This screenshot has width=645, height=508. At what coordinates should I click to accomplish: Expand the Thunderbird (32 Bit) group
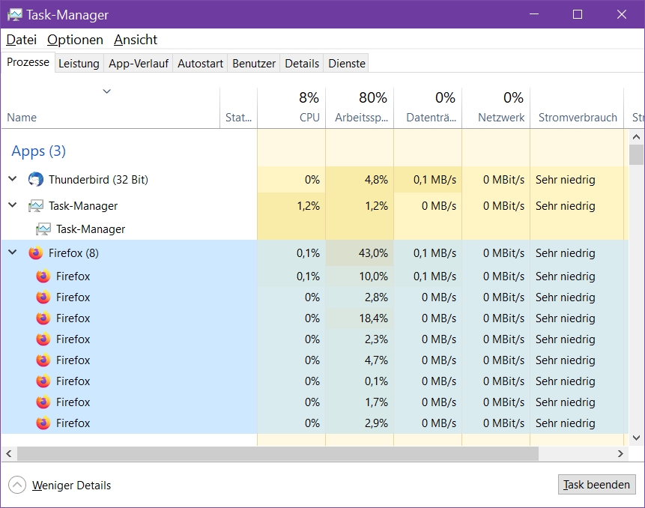pos(12,180)
